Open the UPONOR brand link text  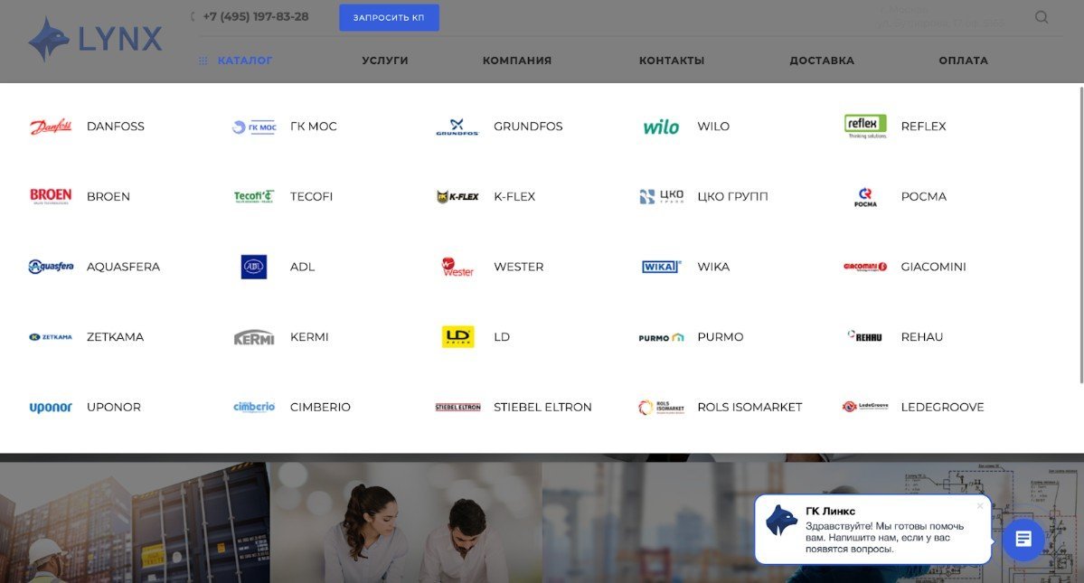(114, 408)
